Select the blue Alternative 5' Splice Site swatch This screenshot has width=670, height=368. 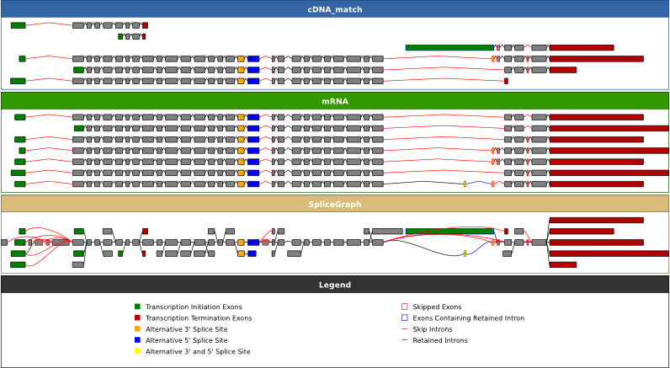pos(137,340)
